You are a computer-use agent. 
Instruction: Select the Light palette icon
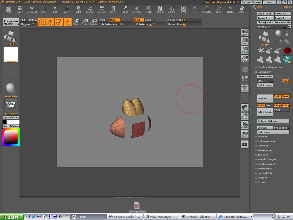pyautogui.click(x=78, y=9)
